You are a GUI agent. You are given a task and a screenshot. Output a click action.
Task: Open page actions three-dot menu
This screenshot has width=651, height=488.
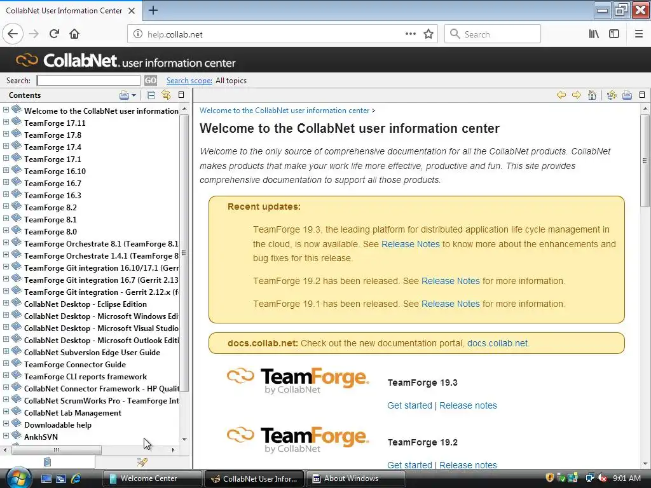pos(411,34)
